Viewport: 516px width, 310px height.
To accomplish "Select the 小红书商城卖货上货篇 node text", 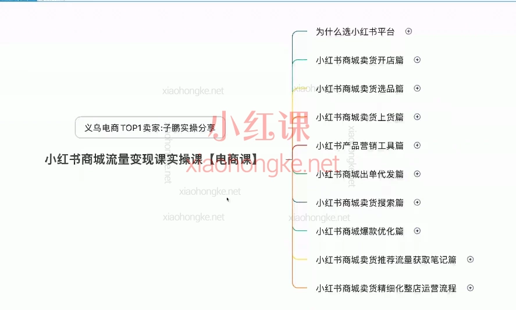I will (360, 117).
